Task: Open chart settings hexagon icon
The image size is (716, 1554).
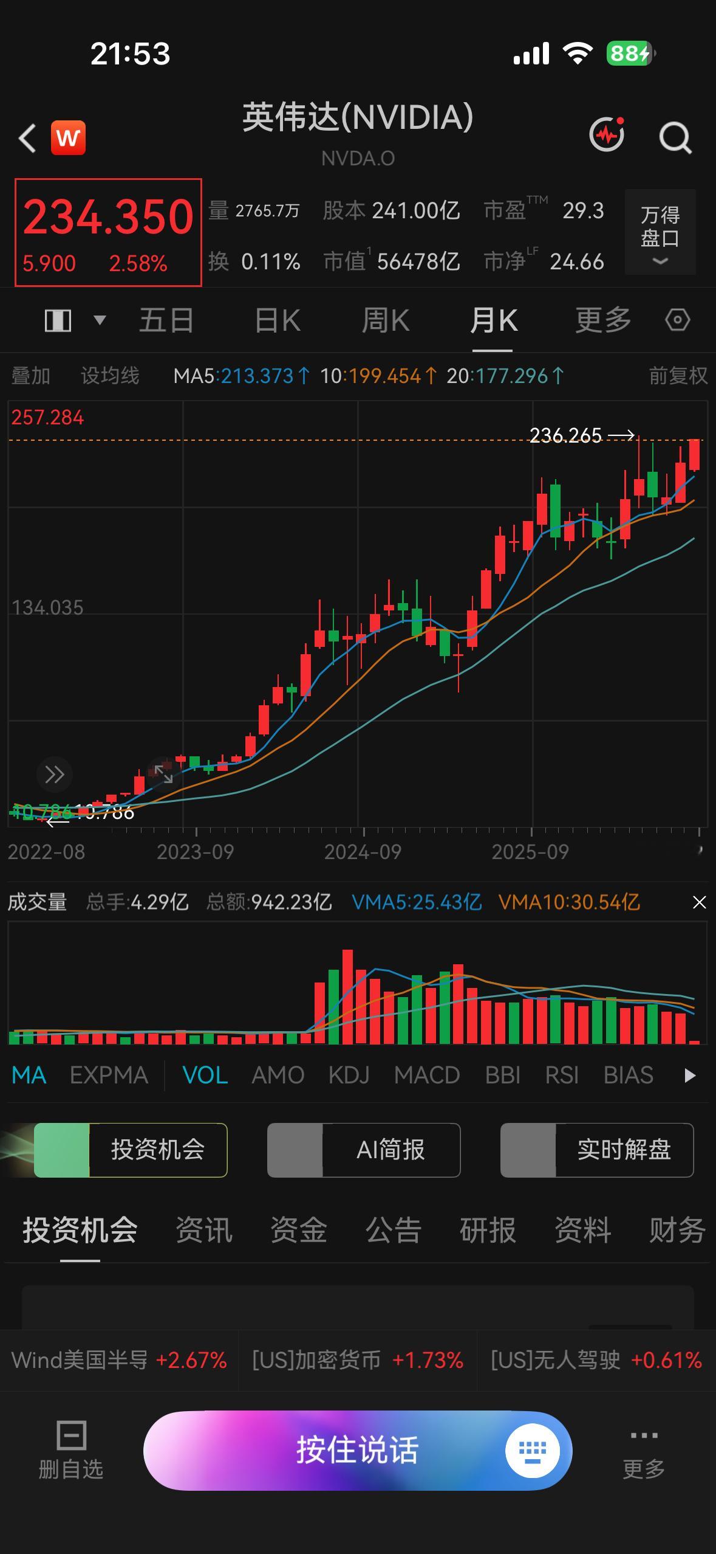Action: point(678,320)
